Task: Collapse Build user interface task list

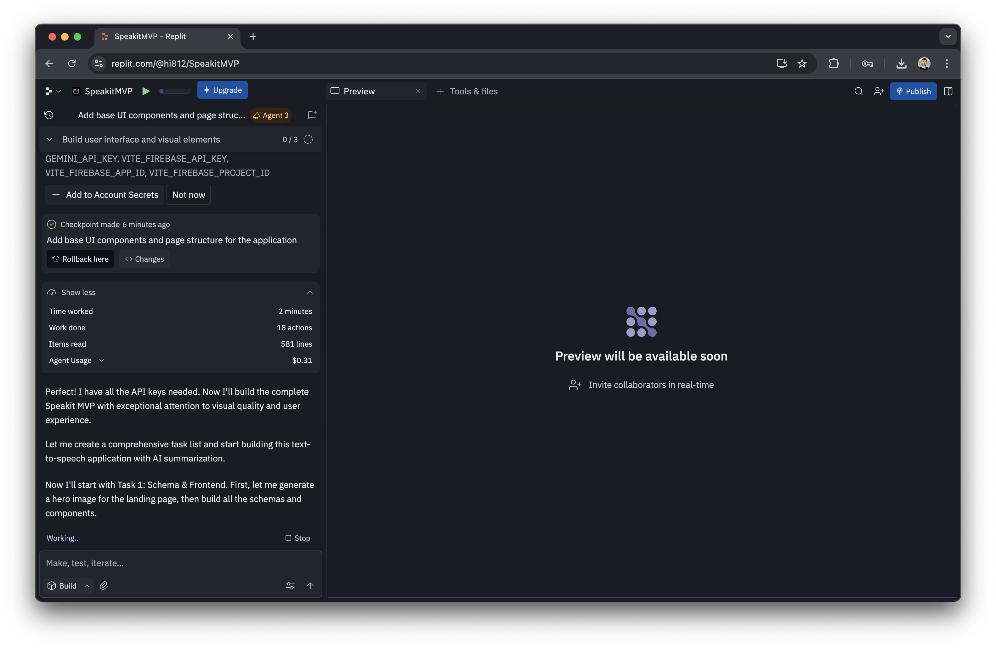Action: pos(49,139)
